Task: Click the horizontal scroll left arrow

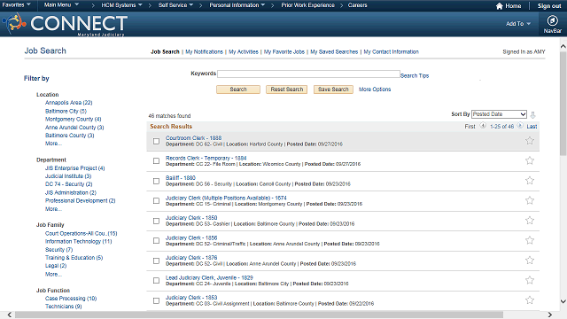Action: (10, 315)
